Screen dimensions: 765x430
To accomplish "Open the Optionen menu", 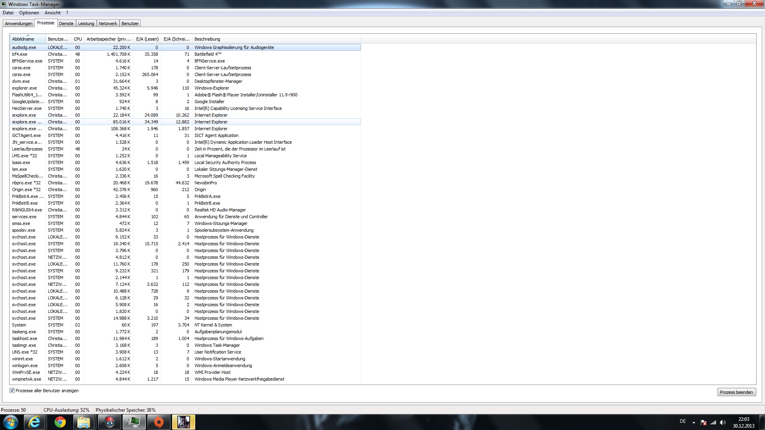I will 29,13.
